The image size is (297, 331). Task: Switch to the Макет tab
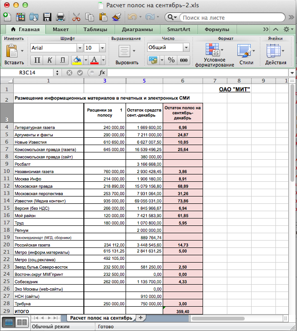pos(60,29)
